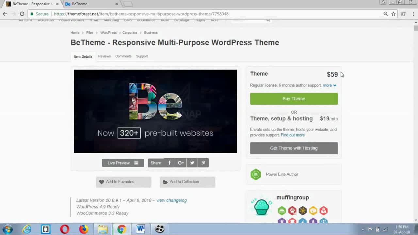Go to the Business breadcrumb
The width and height of the screenshot is (418, 235).
click(x=151, y=33)
